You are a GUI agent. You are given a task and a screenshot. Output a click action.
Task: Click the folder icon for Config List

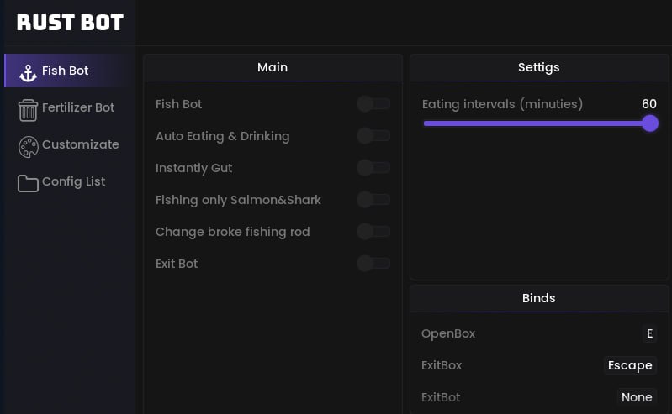[28, 183]
